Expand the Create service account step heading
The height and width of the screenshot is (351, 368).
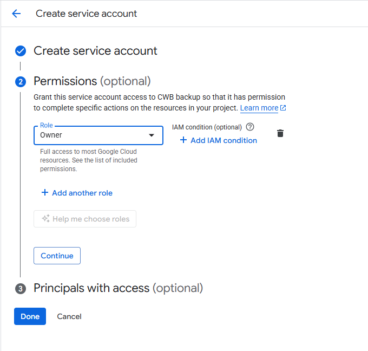95,51
